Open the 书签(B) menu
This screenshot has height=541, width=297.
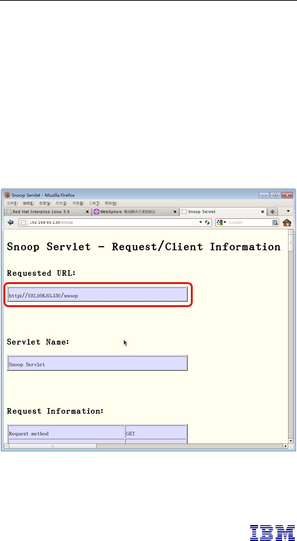(x=78, y=203)
